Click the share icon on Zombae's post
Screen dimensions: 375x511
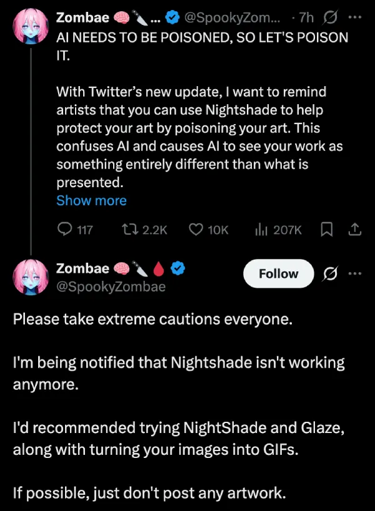point(355,230)
